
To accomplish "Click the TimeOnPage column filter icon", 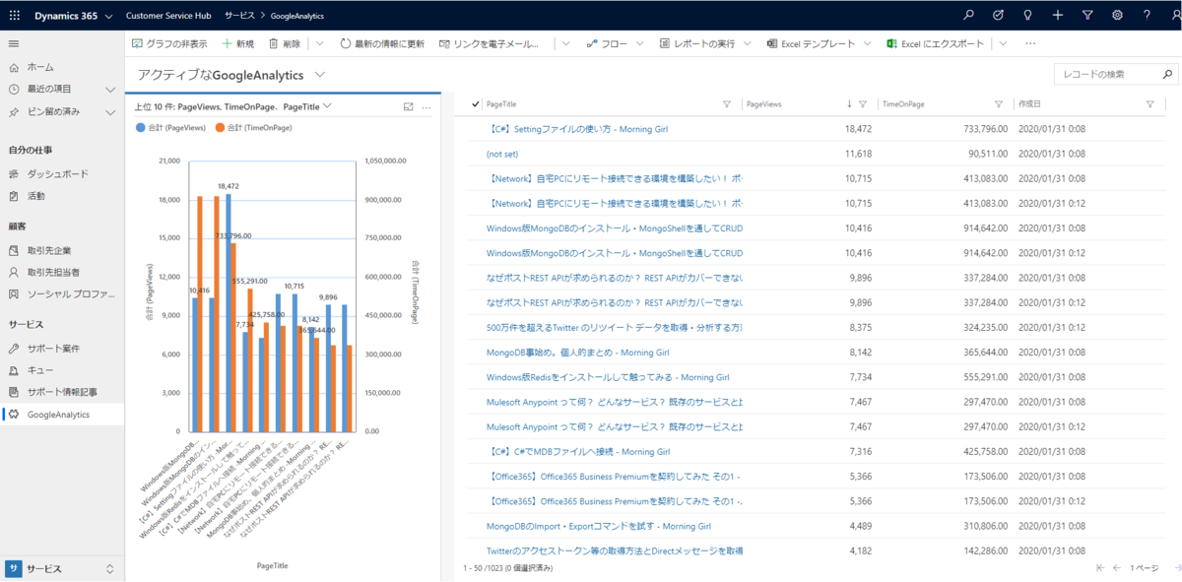I will point(999,104).
